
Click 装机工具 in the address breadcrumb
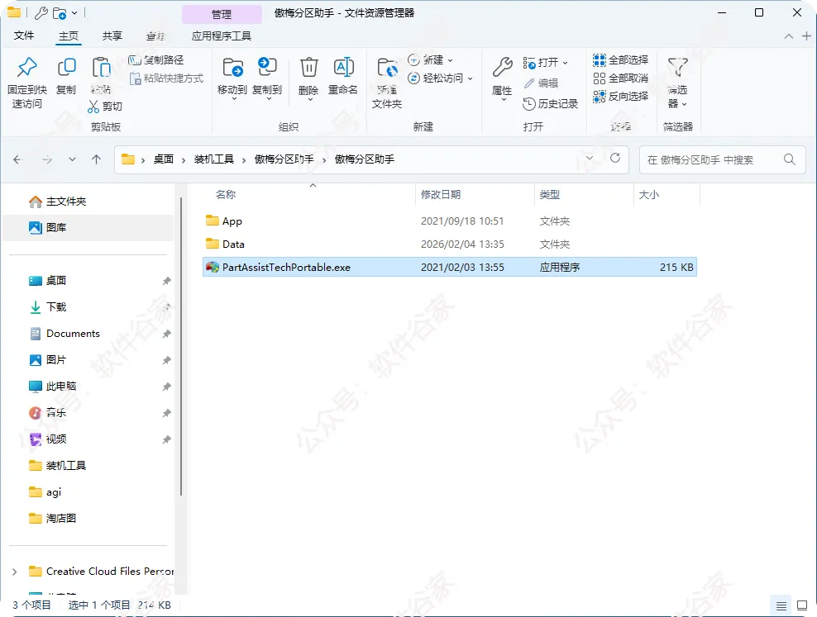[x=214, y=159]
